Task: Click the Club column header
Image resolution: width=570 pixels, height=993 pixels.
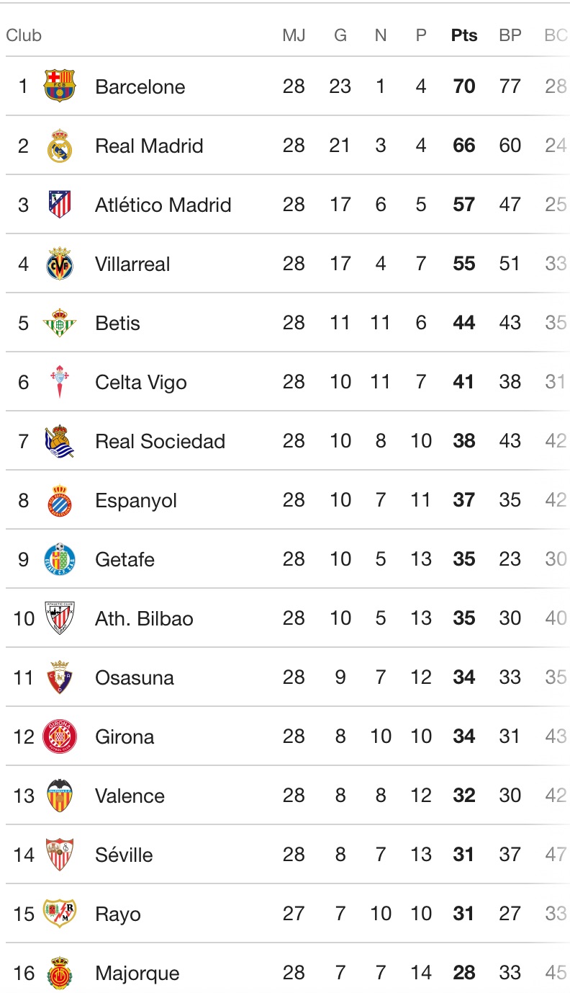Action: pyautogui.click(x=24, y=35)
